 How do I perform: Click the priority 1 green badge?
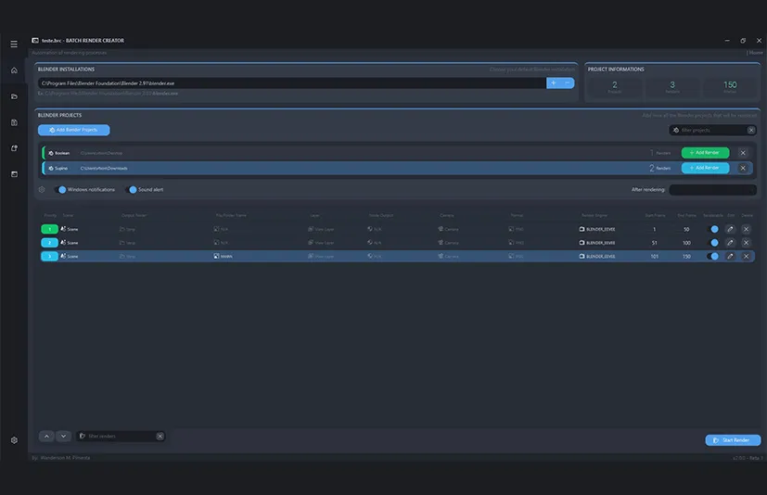(x=49, y=229)
